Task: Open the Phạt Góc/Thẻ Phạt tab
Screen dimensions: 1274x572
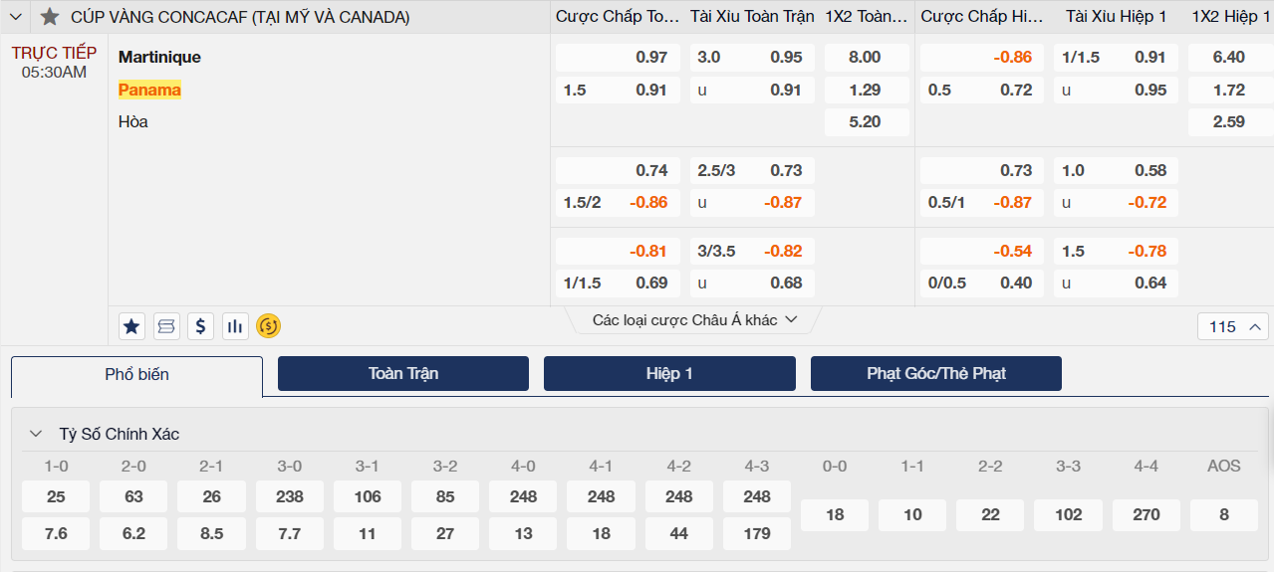Action: pos(935,374)
